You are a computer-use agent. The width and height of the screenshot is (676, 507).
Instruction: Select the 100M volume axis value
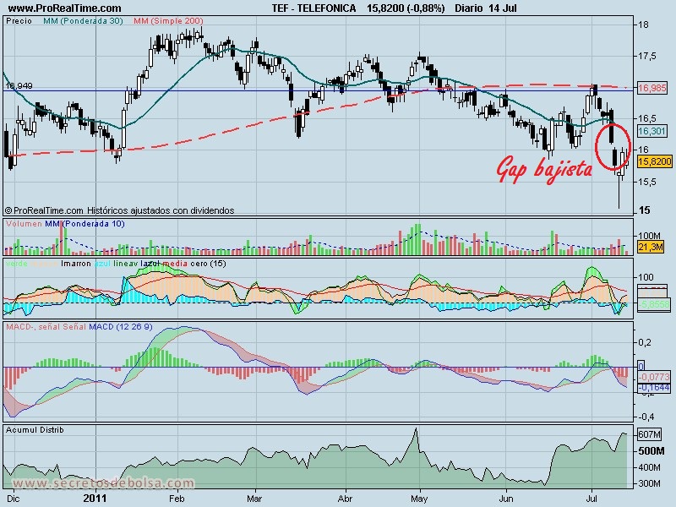click(650, 236)
